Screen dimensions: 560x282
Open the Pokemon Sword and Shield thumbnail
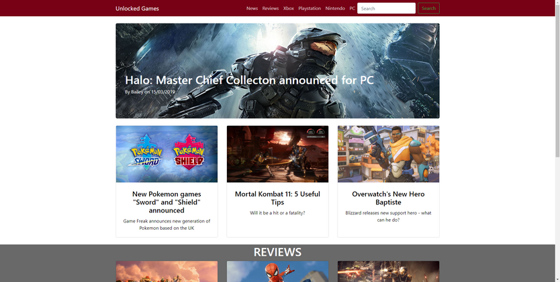coord(167,154)
